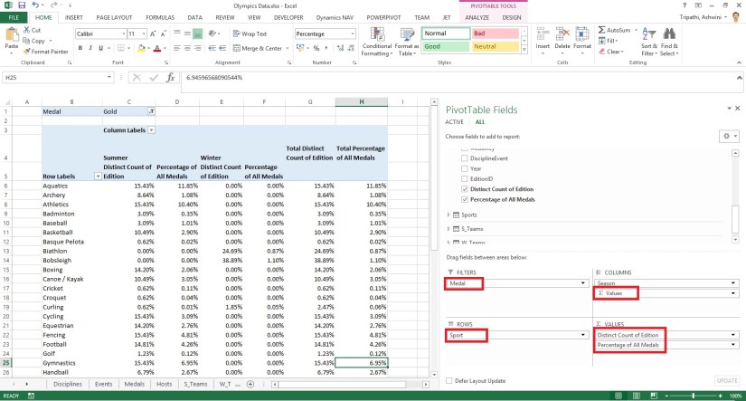The height and width of the screenshot is (401, 746).
Task: Click the Delete cells icon
Action: pyautogui.click(x=562, y=34)
